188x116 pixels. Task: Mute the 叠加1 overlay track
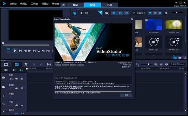(x=17, y=88)
